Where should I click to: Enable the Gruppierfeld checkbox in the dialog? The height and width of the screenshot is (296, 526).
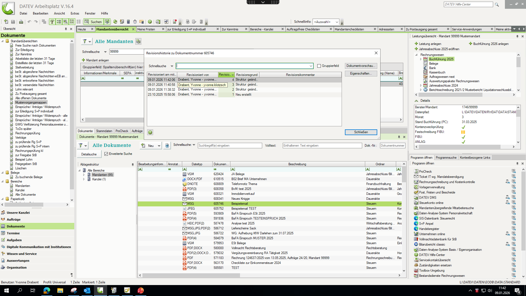[319, 66]
